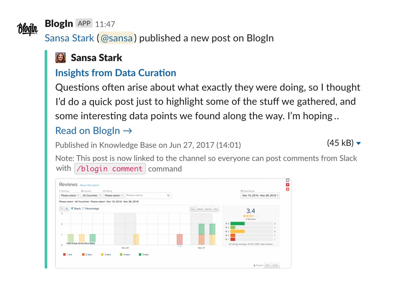Expand the 45 kB attachment options
The image size is (394, 289).
358,143
